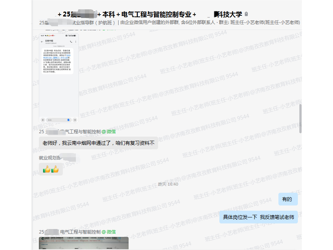Screen dimensions: 333x250
Task: Open the phone SMS screenshot image message
Action: pyautogui.click(x=59, y=78)
